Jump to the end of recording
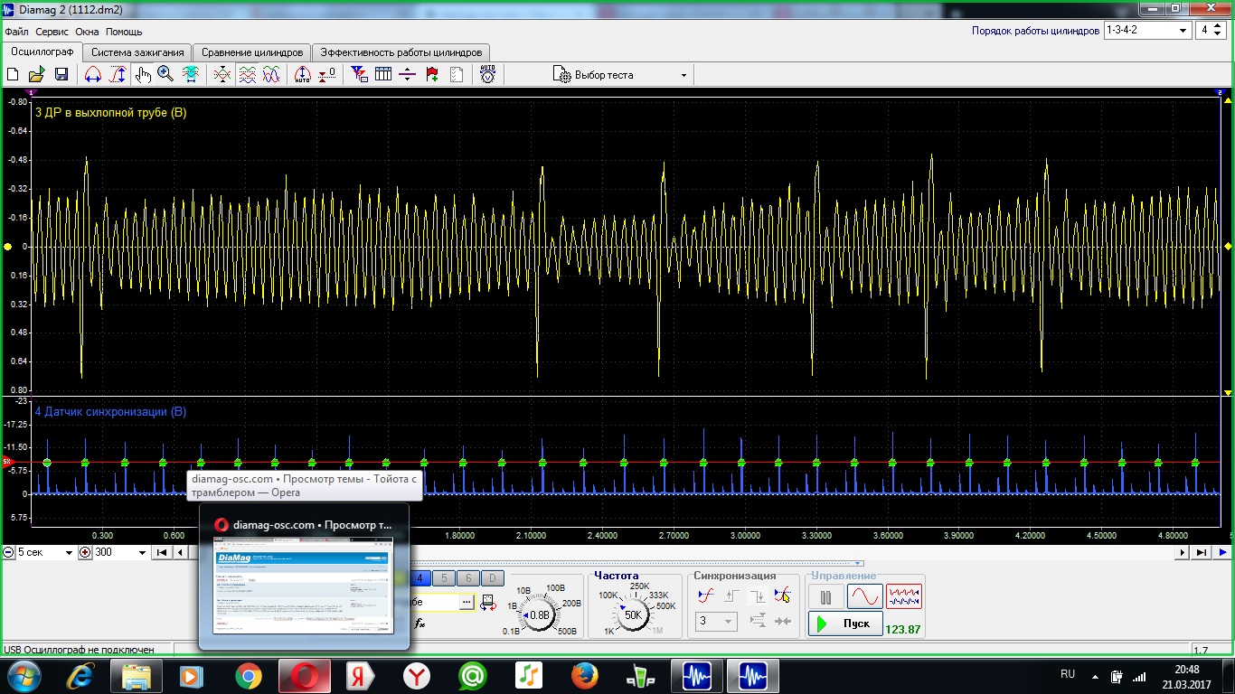The image size is (1235, 694). tap(1202, 552)
